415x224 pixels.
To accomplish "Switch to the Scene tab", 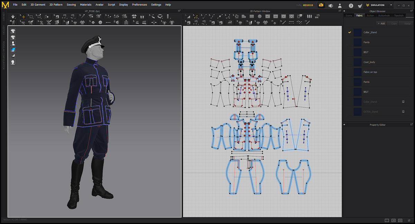I will tap(349, 16).
